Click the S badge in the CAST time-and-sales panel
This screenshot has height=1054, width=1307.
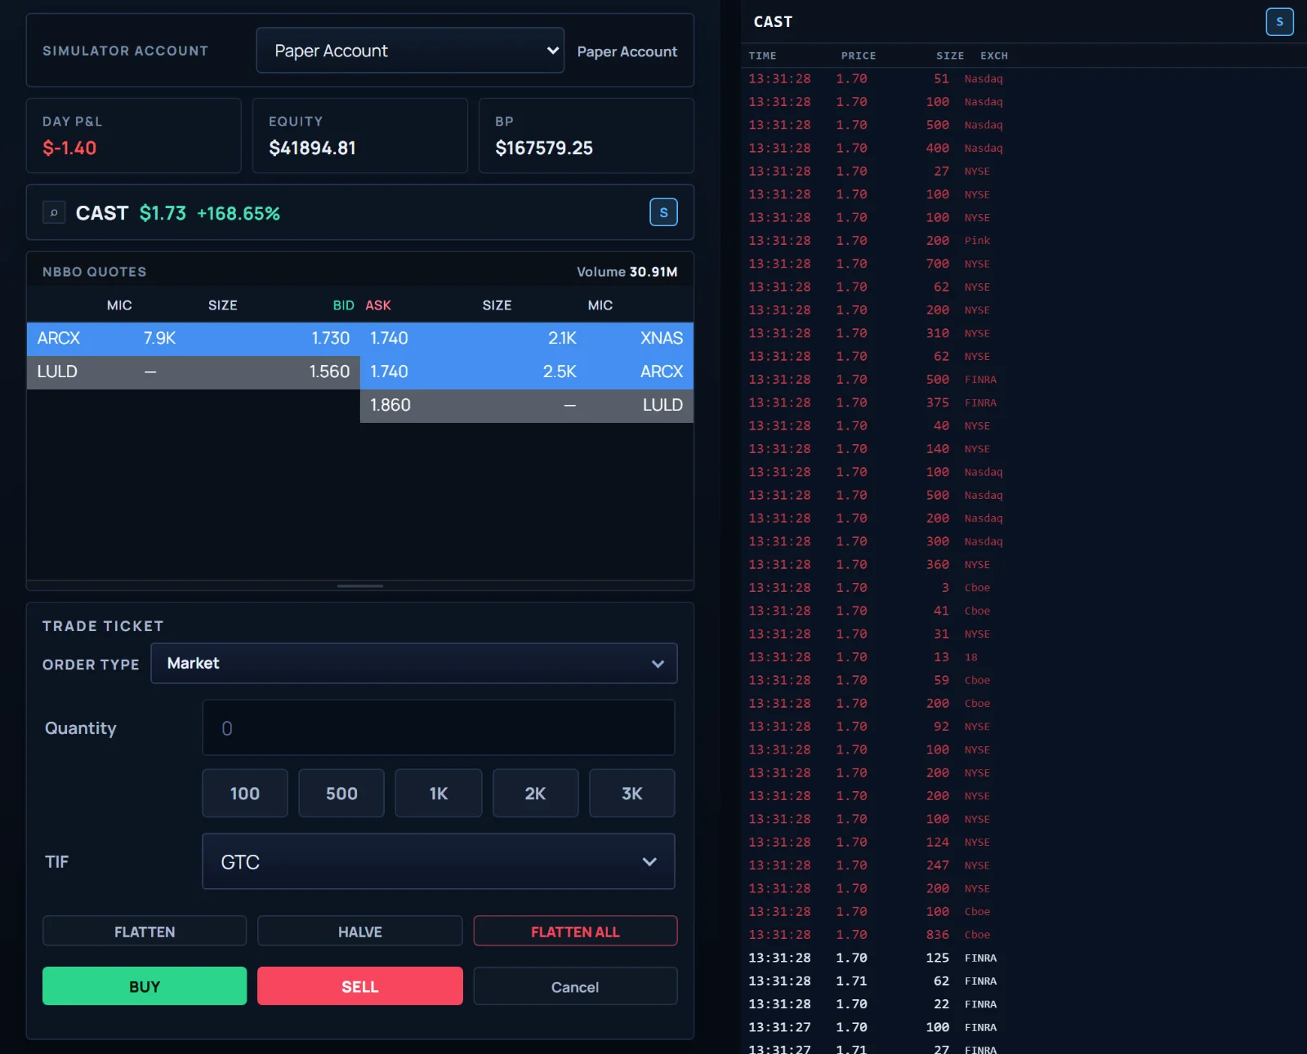click(x=1279, y=22)
